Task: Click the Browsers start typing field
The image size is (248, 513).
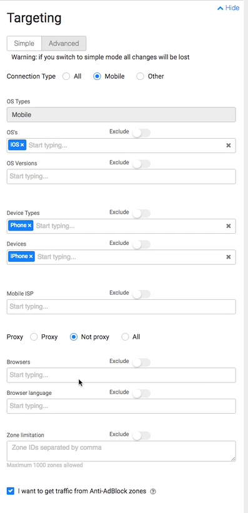Action: (x=121, y=375)
